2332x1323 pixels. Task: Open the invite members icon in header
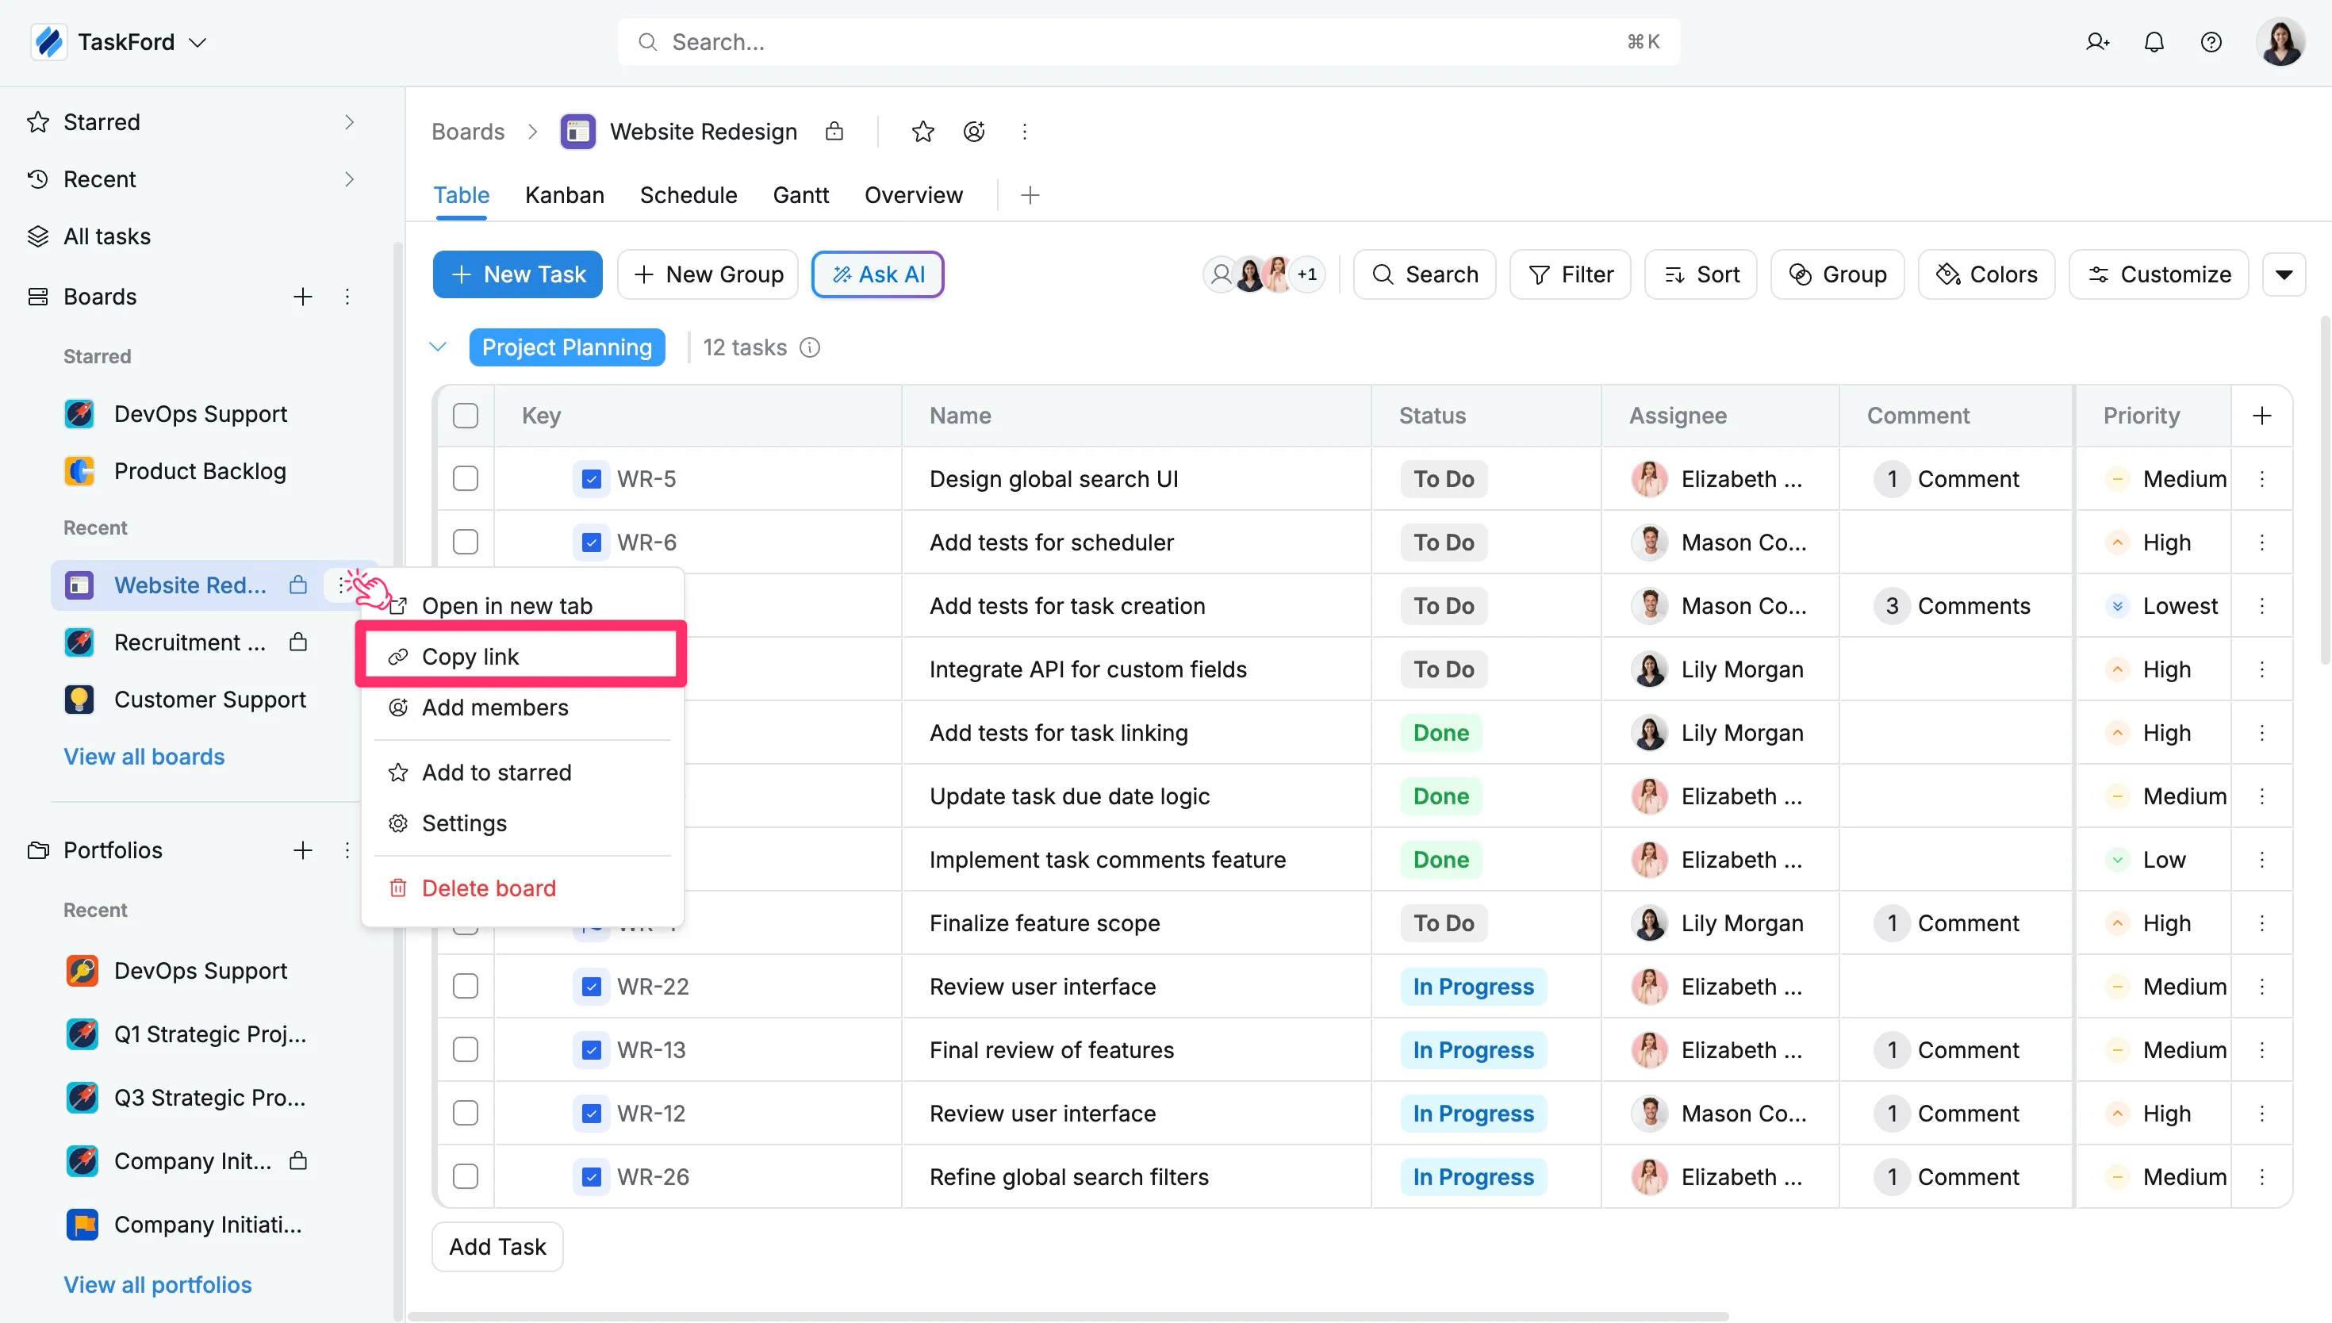click(2096, 42)
